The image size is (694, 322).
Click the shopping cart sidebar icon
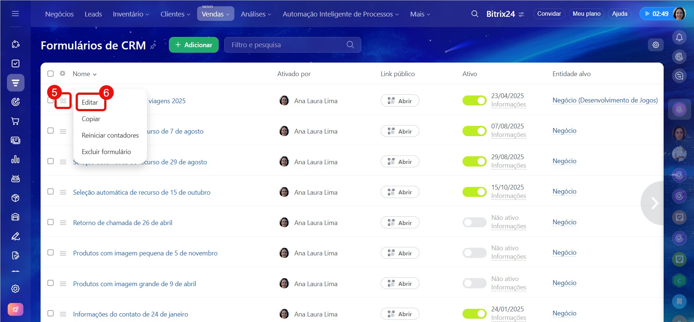point(15,121)
